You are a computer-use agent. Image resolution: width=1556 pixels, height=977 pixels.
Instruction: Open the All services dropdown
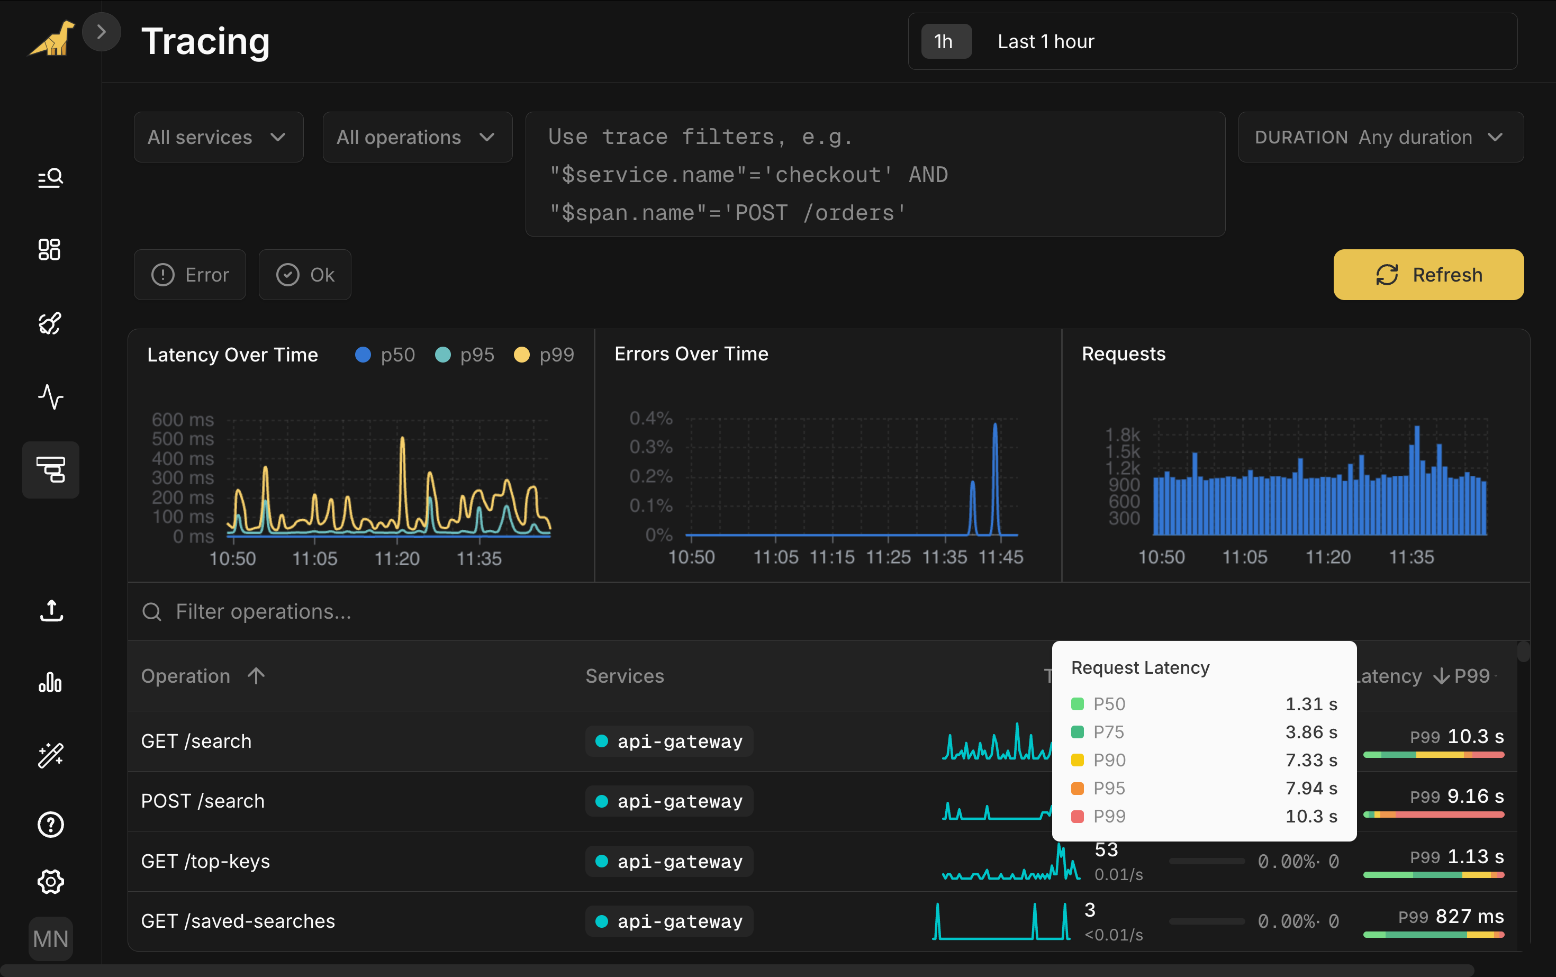219,137
